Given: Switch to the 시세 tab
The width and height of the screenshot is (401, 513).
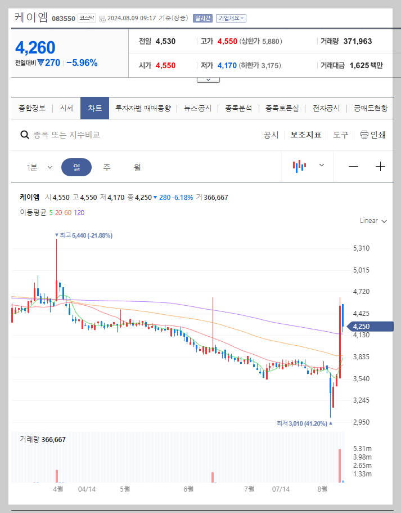Looking at the screenshot, I should [x=65, y=107].
